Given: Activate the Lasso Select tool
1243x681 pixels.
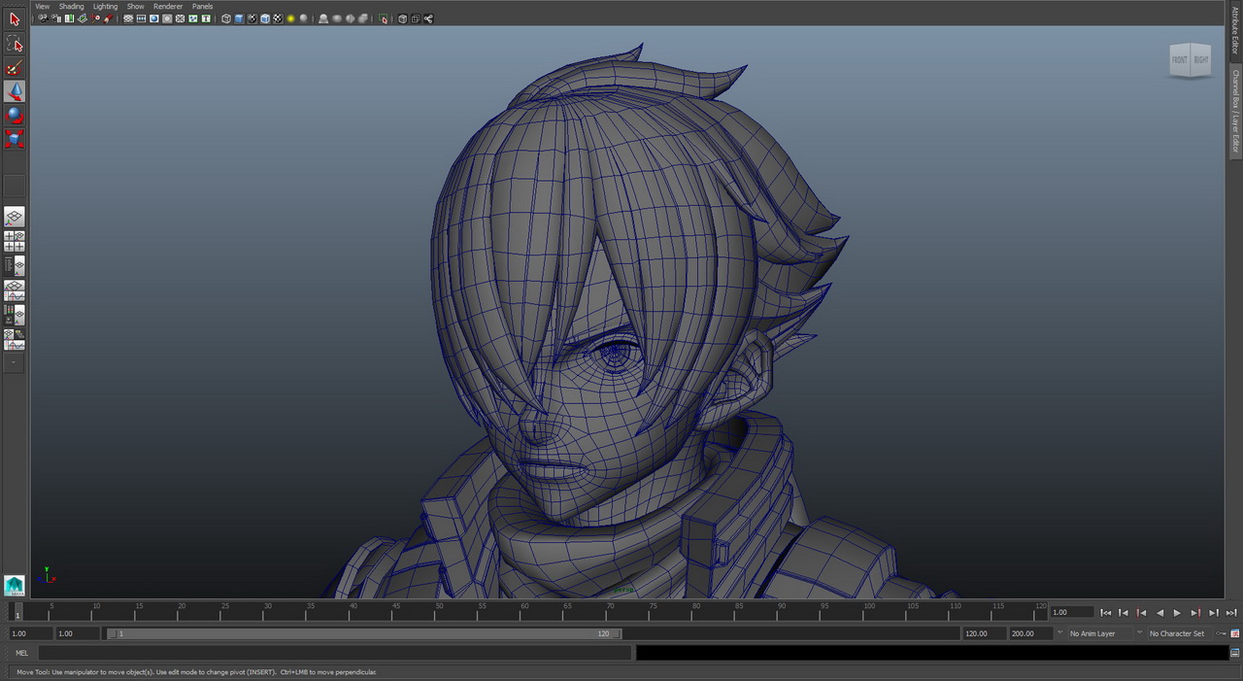Looking at the screenshot, I should [14, 44].
